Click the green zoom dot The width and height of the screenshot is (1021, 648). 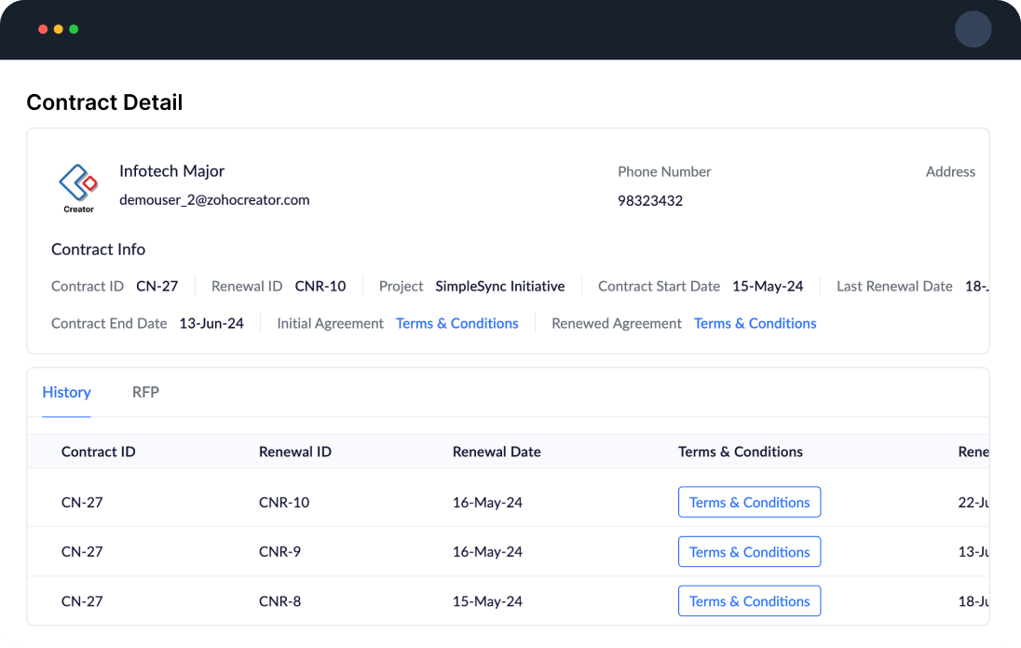pos(72,29)
